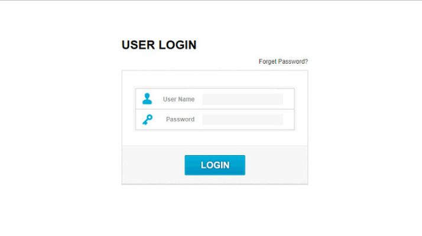Click the USER LOGIN heading

click(x=159, y=45)
